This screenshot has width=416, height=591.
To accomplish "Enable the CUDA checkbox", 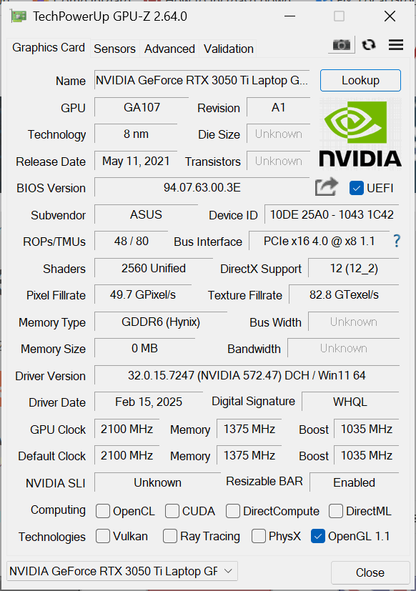I will 172,511.
